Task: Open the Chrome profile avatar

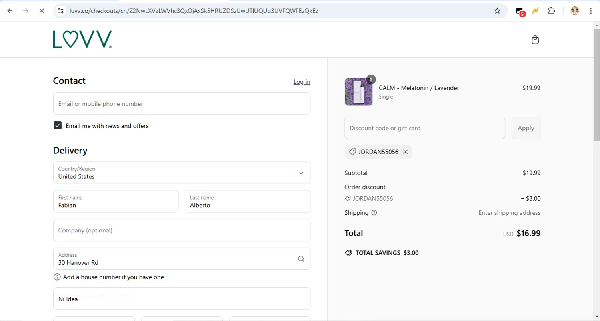Action: click(575, 11)
